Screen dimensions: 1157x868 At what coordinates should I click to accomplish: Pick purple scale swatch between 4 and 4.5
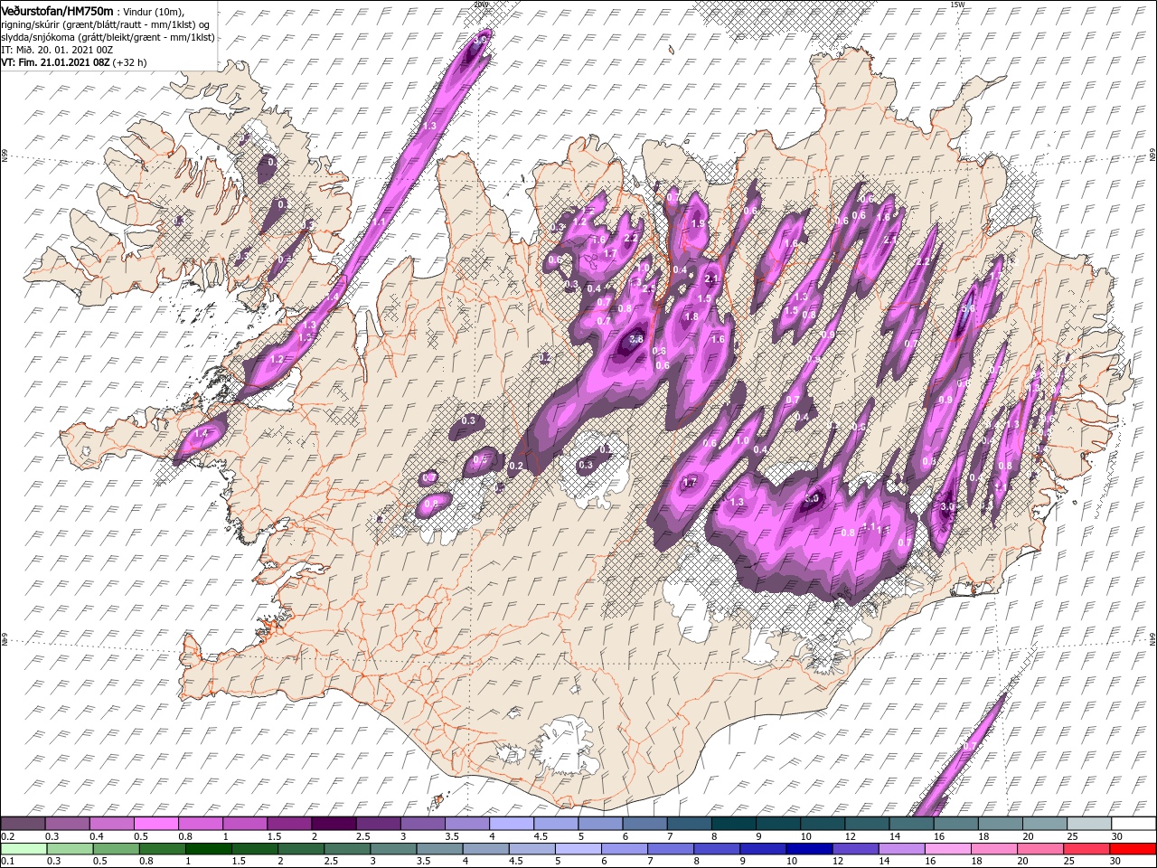click(512, 824)
